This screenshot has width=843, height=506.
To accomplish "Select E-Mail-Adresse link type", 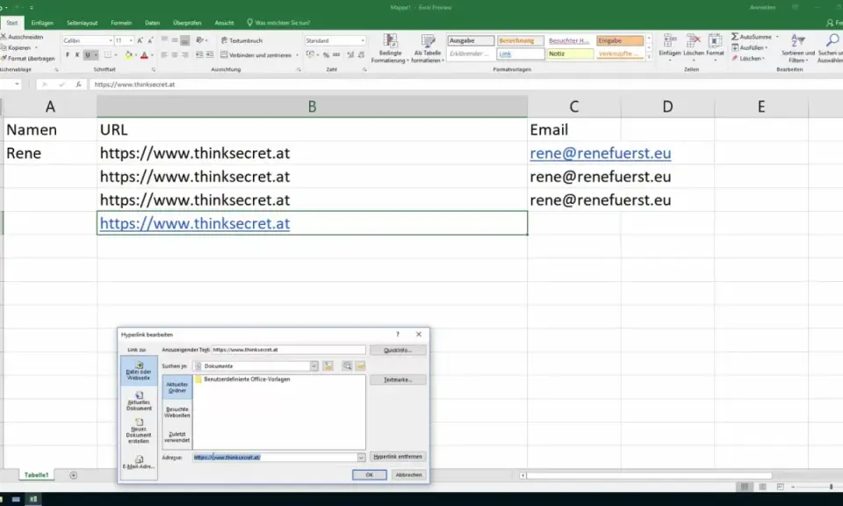I will click(x=139, y=462).
